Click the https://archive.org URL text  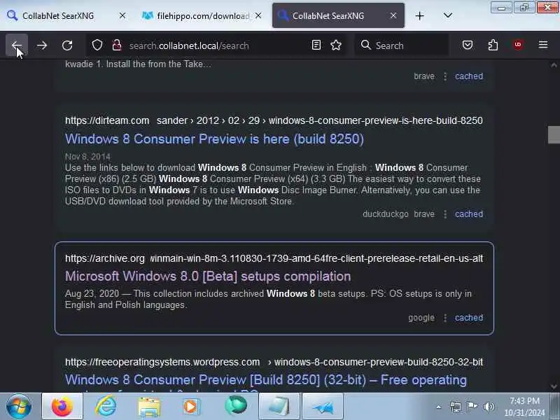click(x=105, y=258)
